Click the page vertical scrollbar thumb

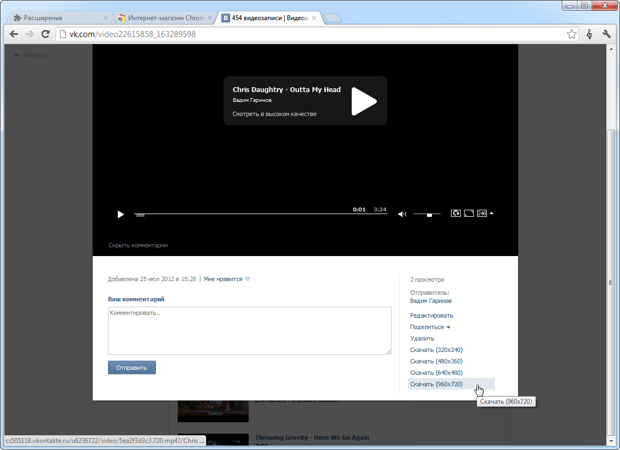pyautogui.click(x=611, y=283)
